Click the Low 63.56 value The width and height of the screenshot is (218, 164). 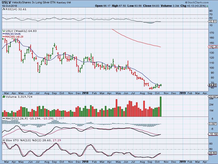(x=134, y=6)
